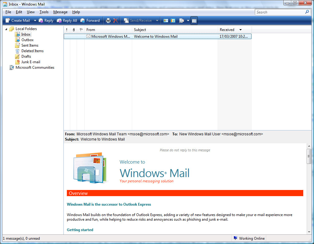
Task: Forward the selected message
Action: (90, 21)
